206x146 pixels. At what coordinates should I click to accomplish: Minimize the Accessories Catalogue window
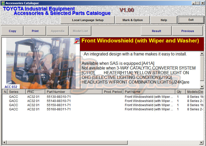193,3
